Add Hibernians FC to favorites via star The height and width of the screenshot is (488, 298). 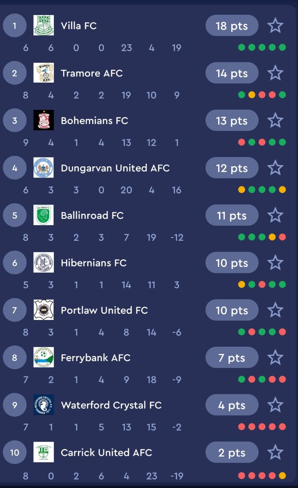point(275,263)
